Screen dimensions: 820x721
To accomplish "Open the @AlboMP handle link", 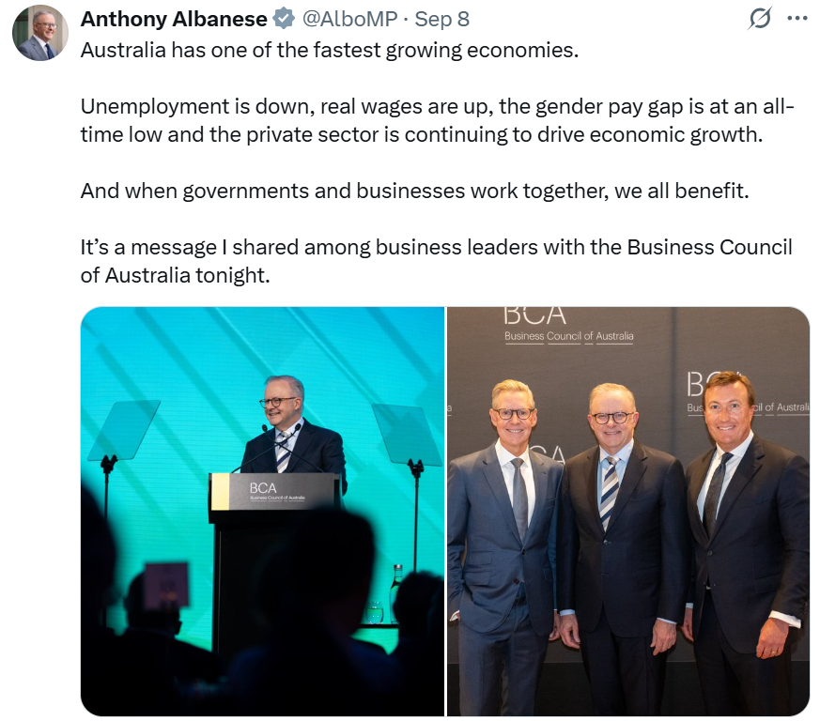I will click(349, 19).
